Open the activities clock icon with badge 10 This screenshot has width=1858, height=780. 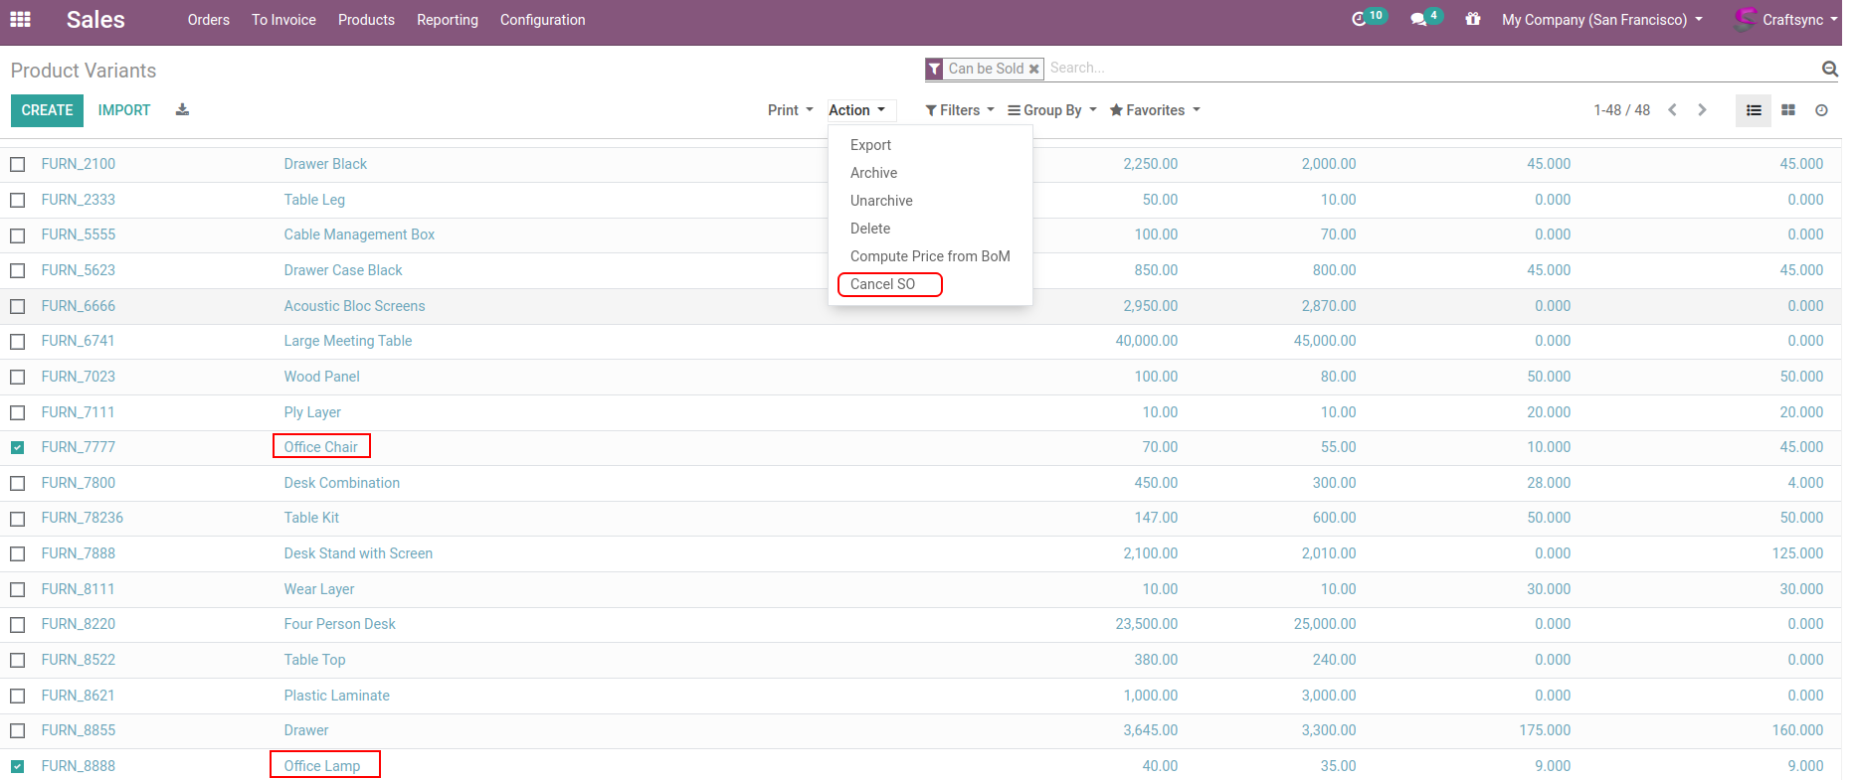click(1360, 19)
